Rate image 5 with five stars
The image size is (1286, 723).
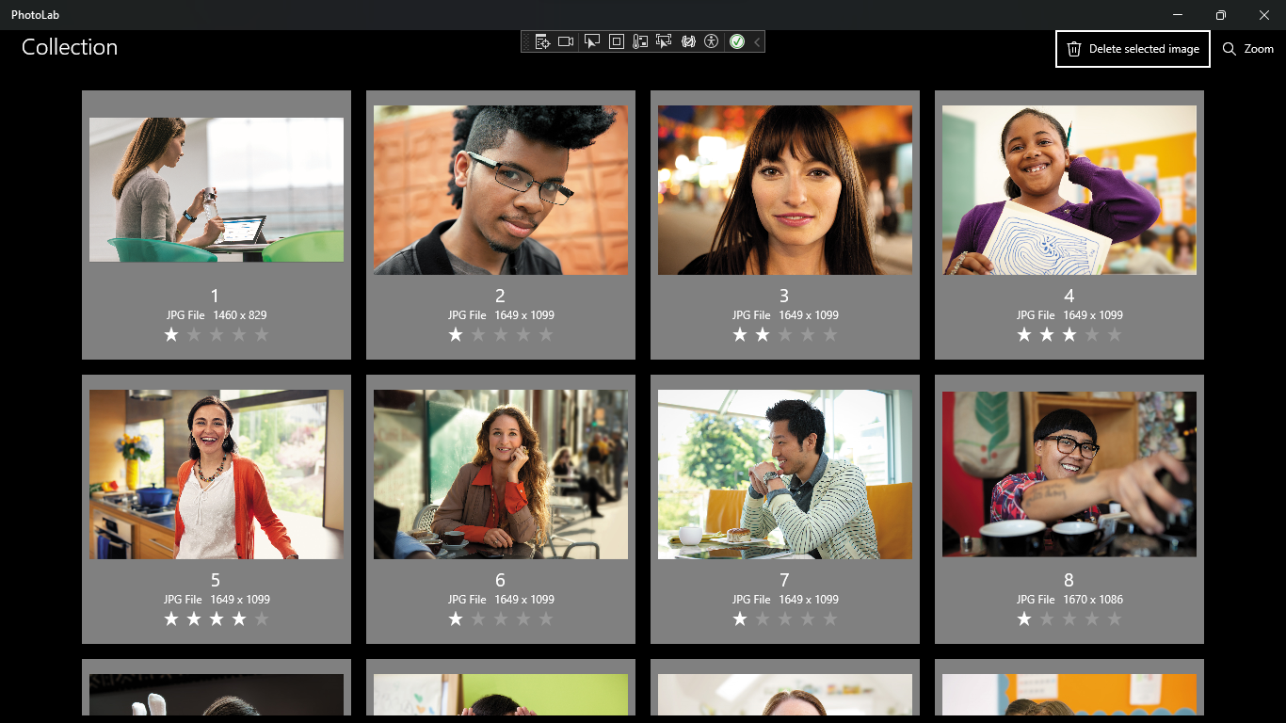pos(262,619)
